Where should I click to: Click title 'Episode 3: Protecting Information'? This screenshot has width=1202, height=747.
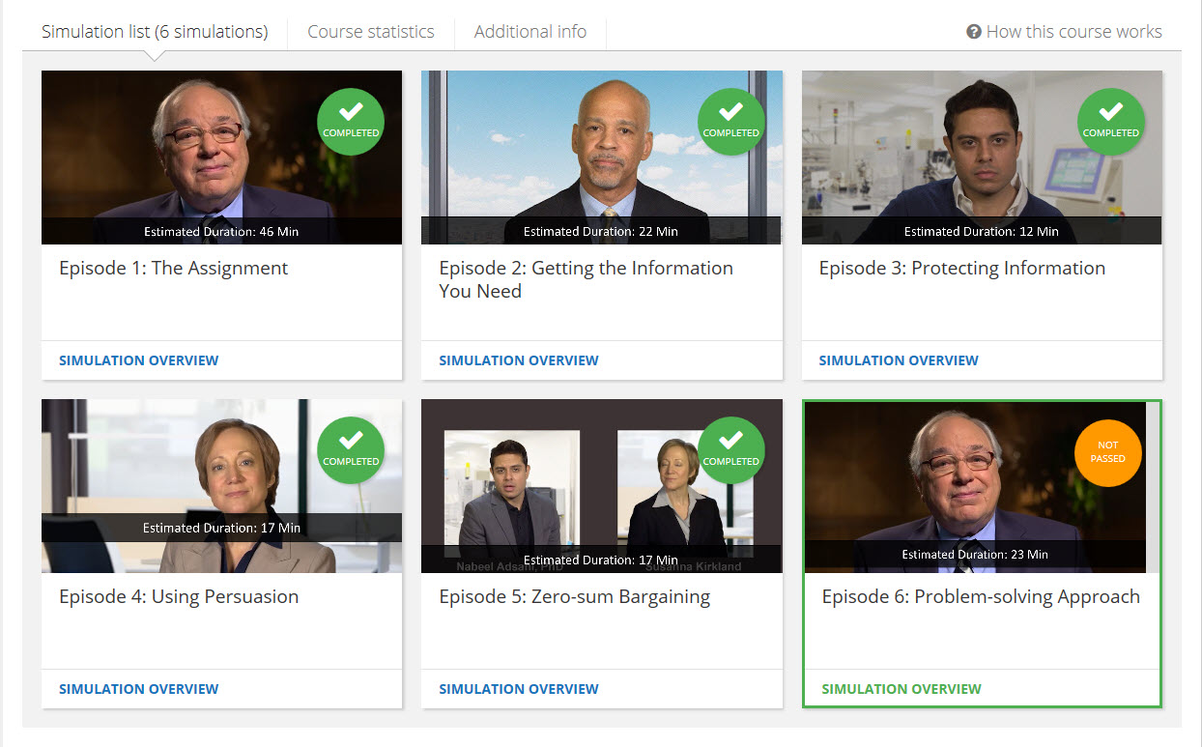[x=962, y=269]
